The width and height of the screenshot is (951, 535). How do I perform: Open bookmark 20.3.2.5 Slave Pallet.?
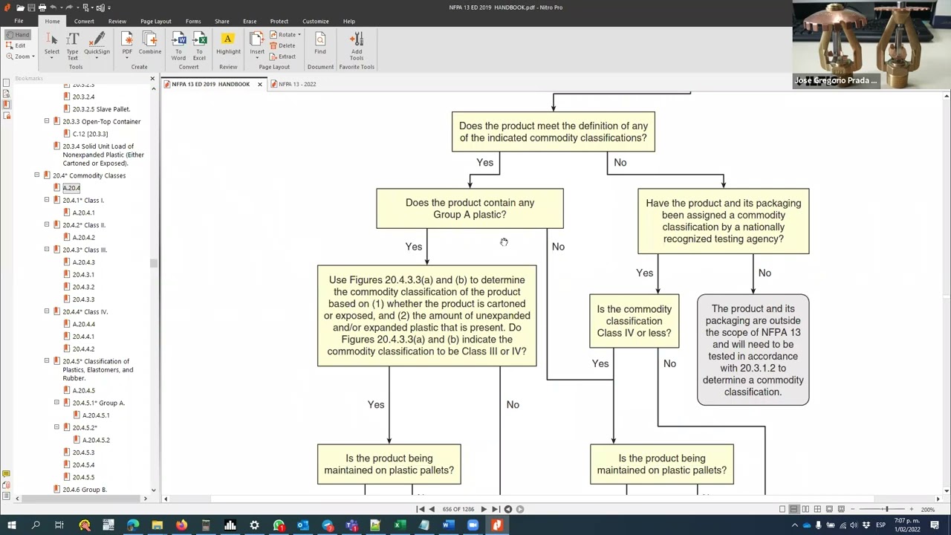tap(101, 109)
